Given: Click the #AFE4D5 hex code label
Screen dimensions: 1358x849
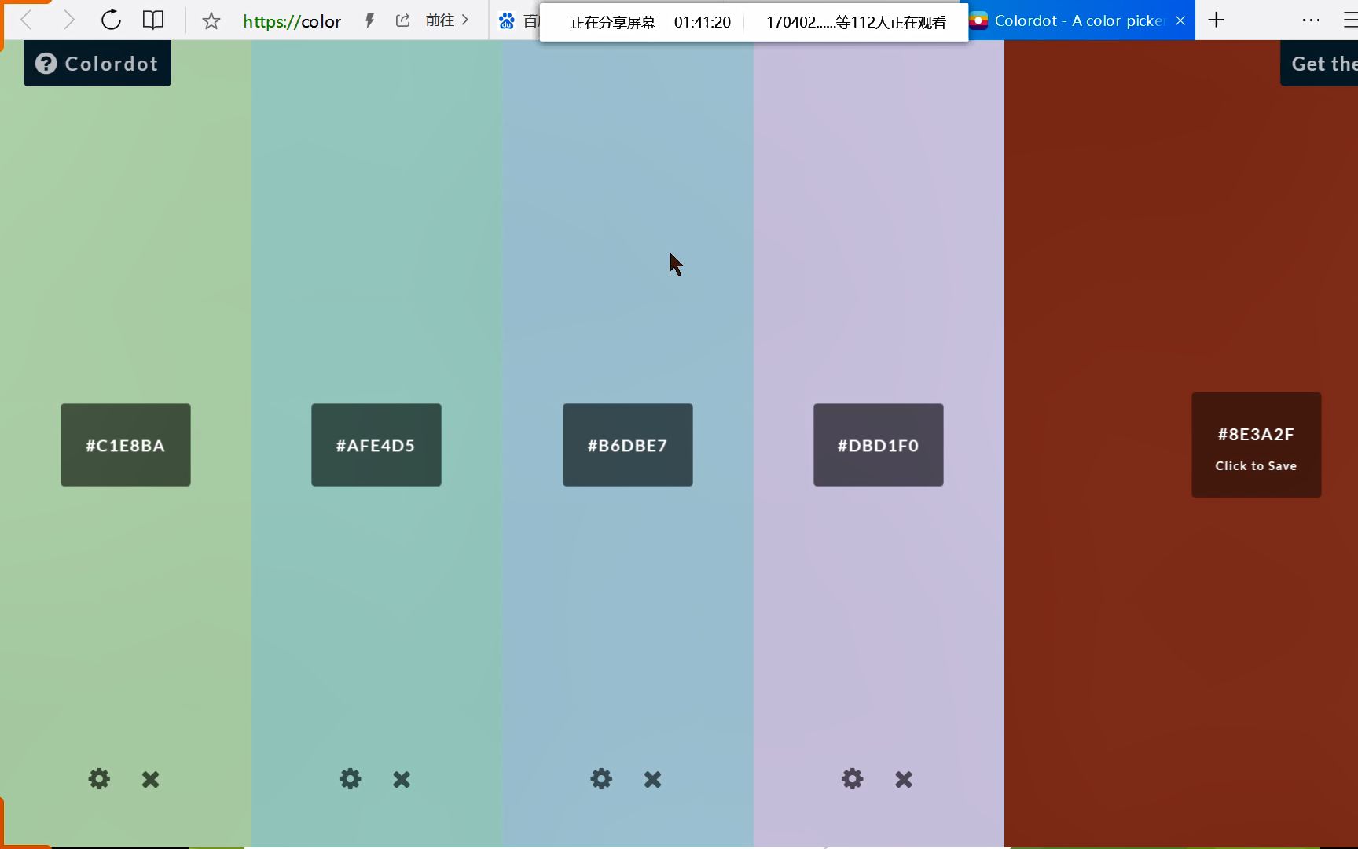Looking at the screenshot, I should tap(376, 445).
